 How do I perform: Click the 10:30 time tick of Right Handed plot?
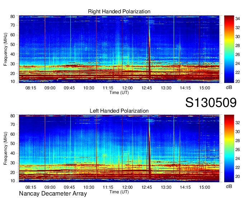coord(89,88)
